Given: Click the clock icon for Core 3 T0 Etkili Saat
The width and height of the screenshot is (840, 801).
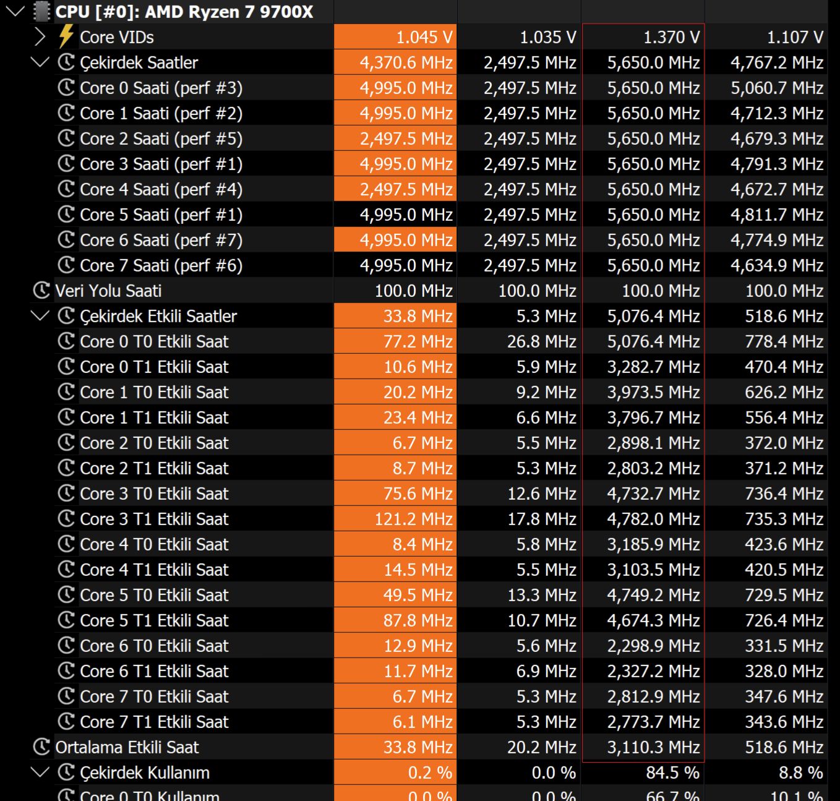Looking at the screenshot, I should click(66, 493).
